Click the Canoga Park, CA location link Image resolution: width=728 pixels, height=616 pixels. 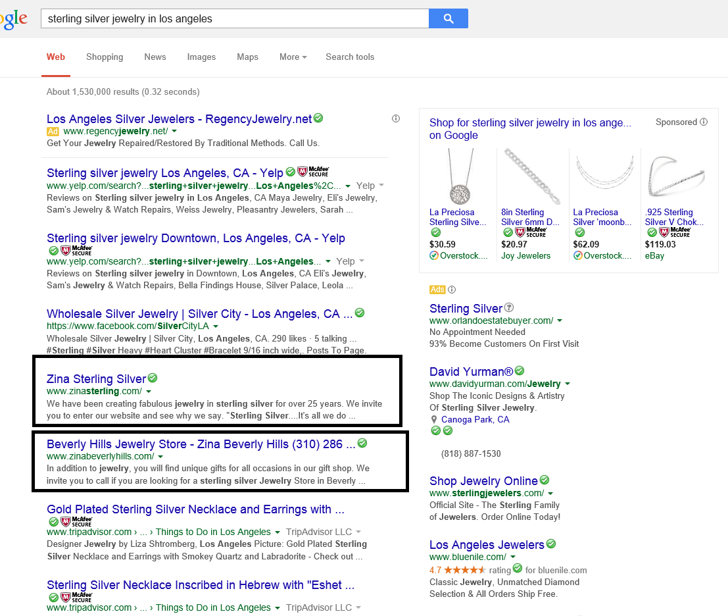point(475,419)
